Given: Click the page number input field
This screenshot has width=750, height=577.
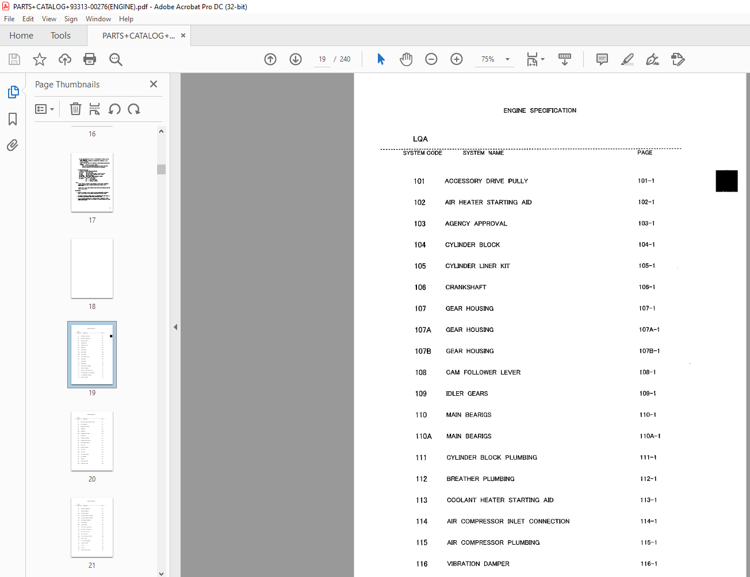Looking at the screenshot, I should 322,59.
